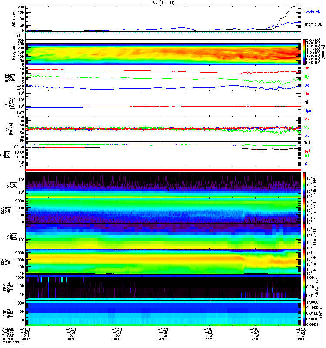Click the 0600 time axis label
Viewport: 326px width, 348px height.
(25, 339)
